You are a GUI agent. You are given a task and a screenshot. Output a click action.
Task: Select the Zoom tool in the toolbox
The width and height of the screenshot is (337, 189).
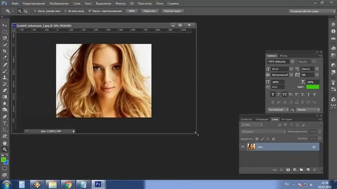coord(5,150)
